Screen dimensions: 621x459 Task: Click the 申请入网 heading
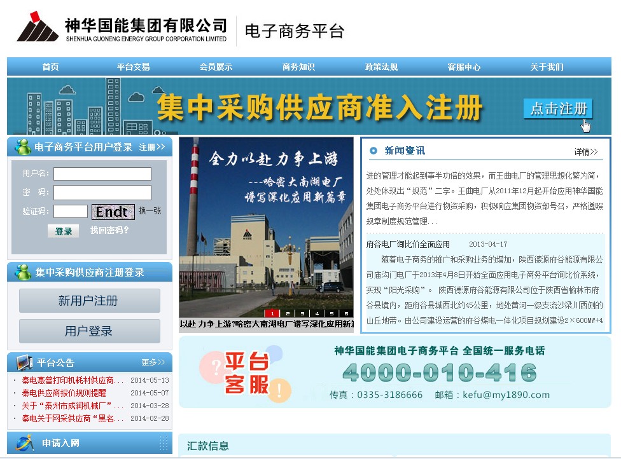pos(60,442)
